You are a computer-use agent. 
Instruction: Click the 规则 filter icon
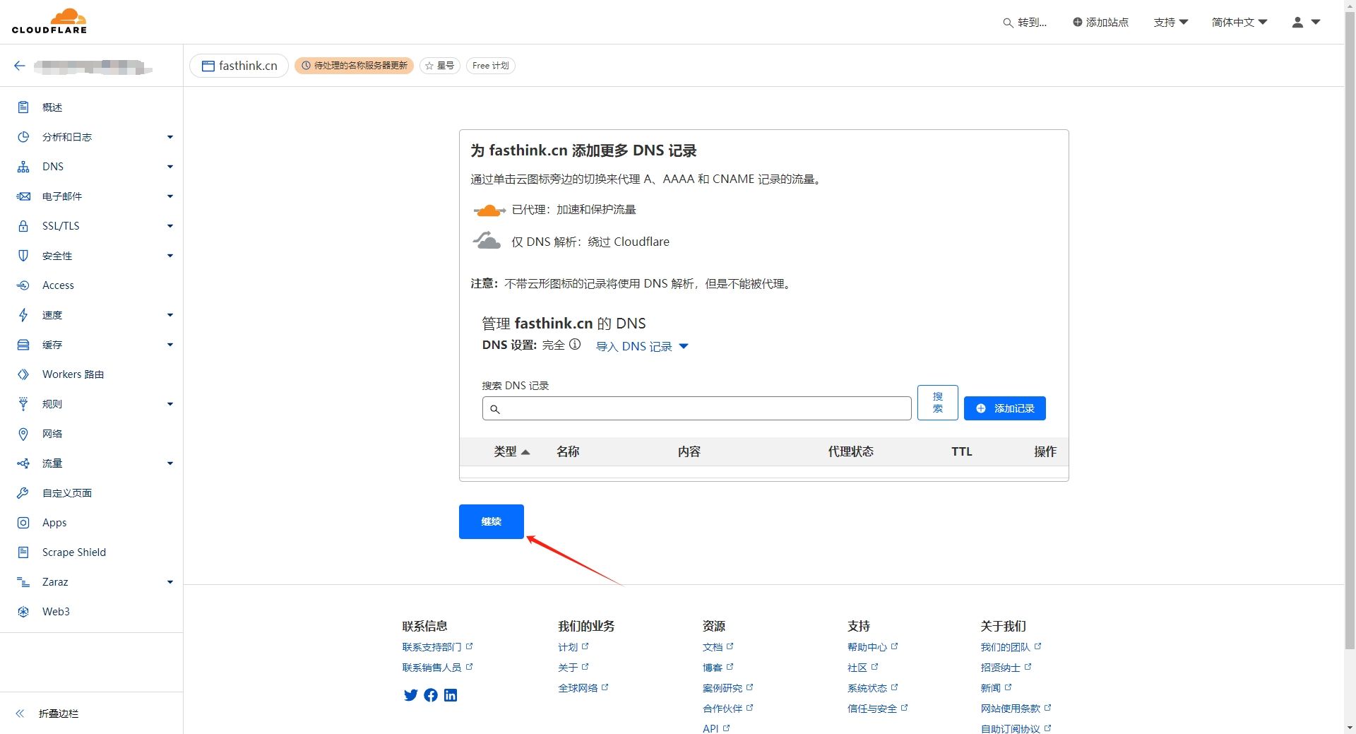[23, 404]
